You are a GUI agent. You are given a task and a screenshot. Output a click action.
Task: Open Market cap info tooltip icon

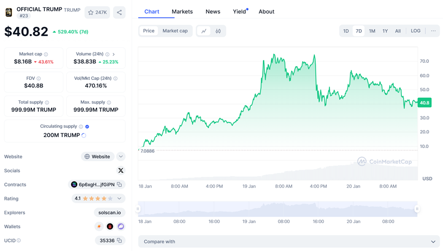[x=46, y=54]
